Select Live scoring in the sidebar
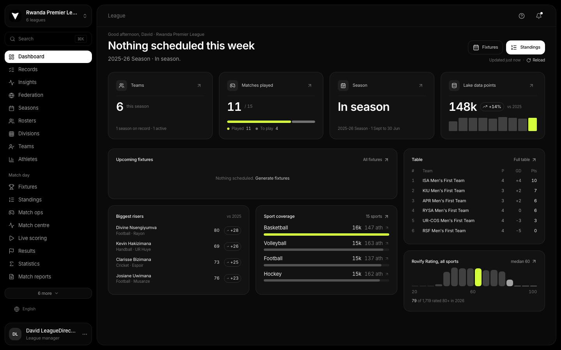The height and width of the screenshot is (350, 561). point(48,238)
